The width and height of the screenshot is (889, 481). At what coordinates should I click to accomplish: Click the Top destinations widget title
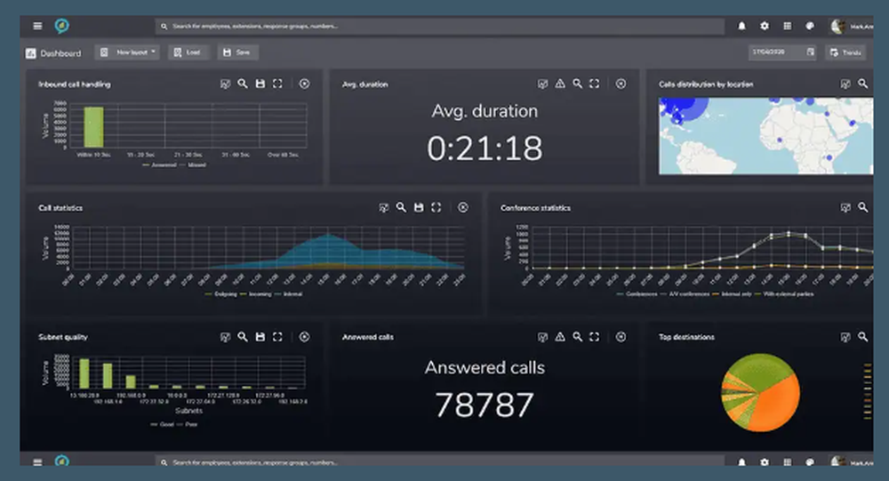tap(686, 337)
